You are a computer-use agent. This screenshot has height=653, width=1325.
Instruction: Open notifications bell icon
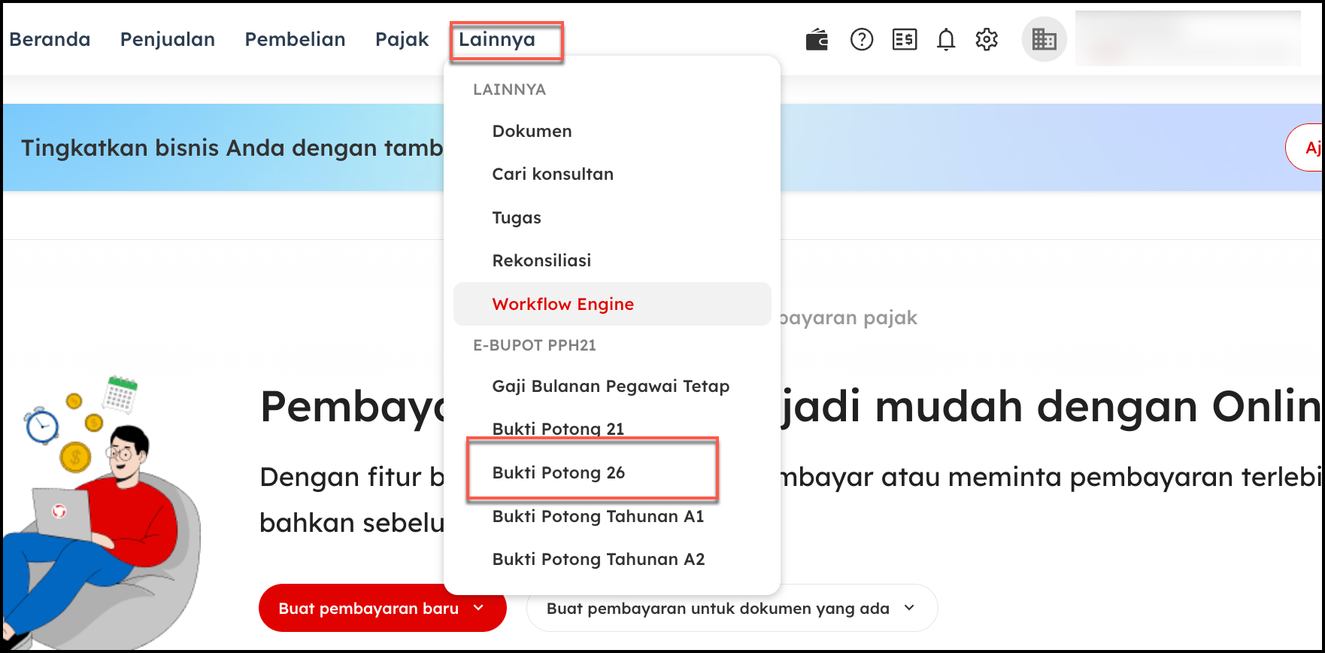pos(946,39)
